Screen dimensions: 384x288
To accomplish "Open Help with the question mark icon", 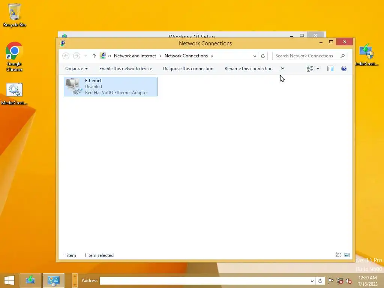I will tap(344, 69).
